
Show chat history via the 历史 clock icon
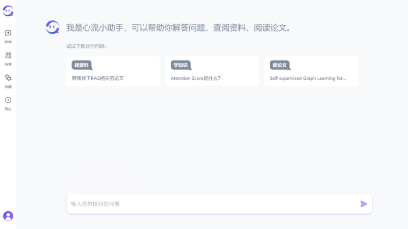[x=8, y=100]
